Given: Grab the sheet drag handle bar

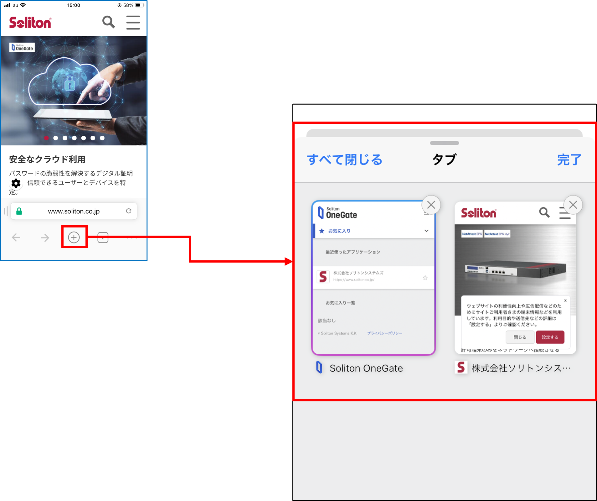Looking at the screenshot, I should [444, 143].
